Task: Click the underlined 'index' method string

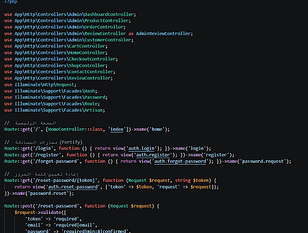Action: pyautogui.click(x=117, y=129)
